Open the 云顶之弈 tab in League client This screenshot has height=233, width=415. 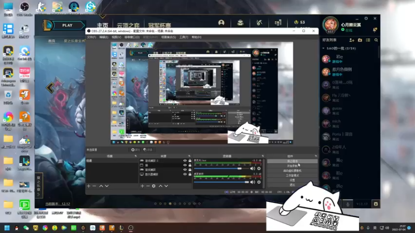click(x=128, y=25)
